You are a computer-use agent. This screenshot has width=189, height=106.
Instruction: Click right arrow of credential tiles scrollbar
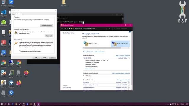point(129,48)
